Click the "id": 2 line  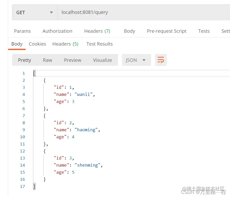tap(64, 123)
